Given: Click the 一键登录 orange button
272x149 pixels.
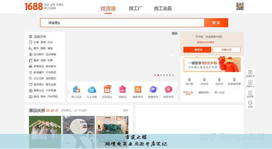Looking at the screenshot, I should (x=197, y=50).
